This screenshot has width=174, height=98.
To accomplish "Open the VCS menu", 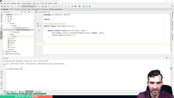I will pyautogui.click(x=46, y=4).
